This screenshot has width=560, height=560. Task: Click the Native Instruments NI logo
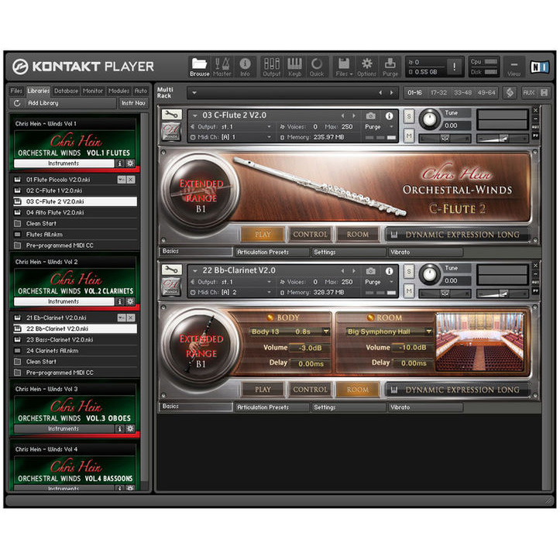[539, 67]
